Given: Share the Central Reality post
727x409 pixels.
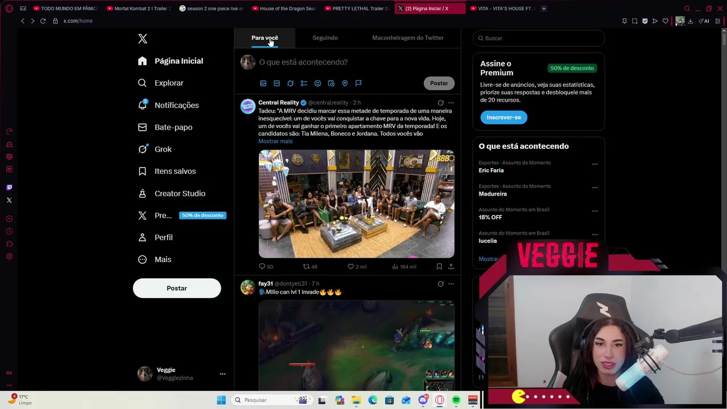Looking at the screenshot, I should pos(451,266).
